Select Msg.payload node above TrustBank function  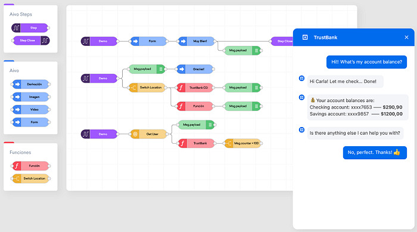pyautogui.click(x=196, y=125)
